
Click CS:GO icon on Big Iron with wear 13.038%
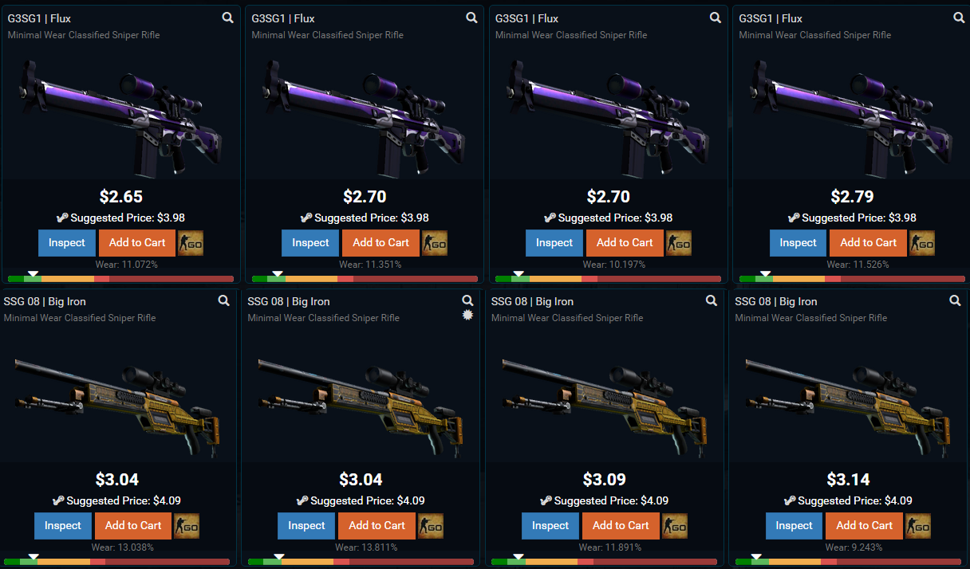click(187, 526)
